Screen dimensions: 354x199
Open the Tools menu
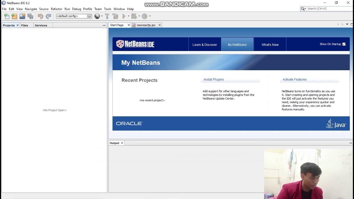click(108, 9)
